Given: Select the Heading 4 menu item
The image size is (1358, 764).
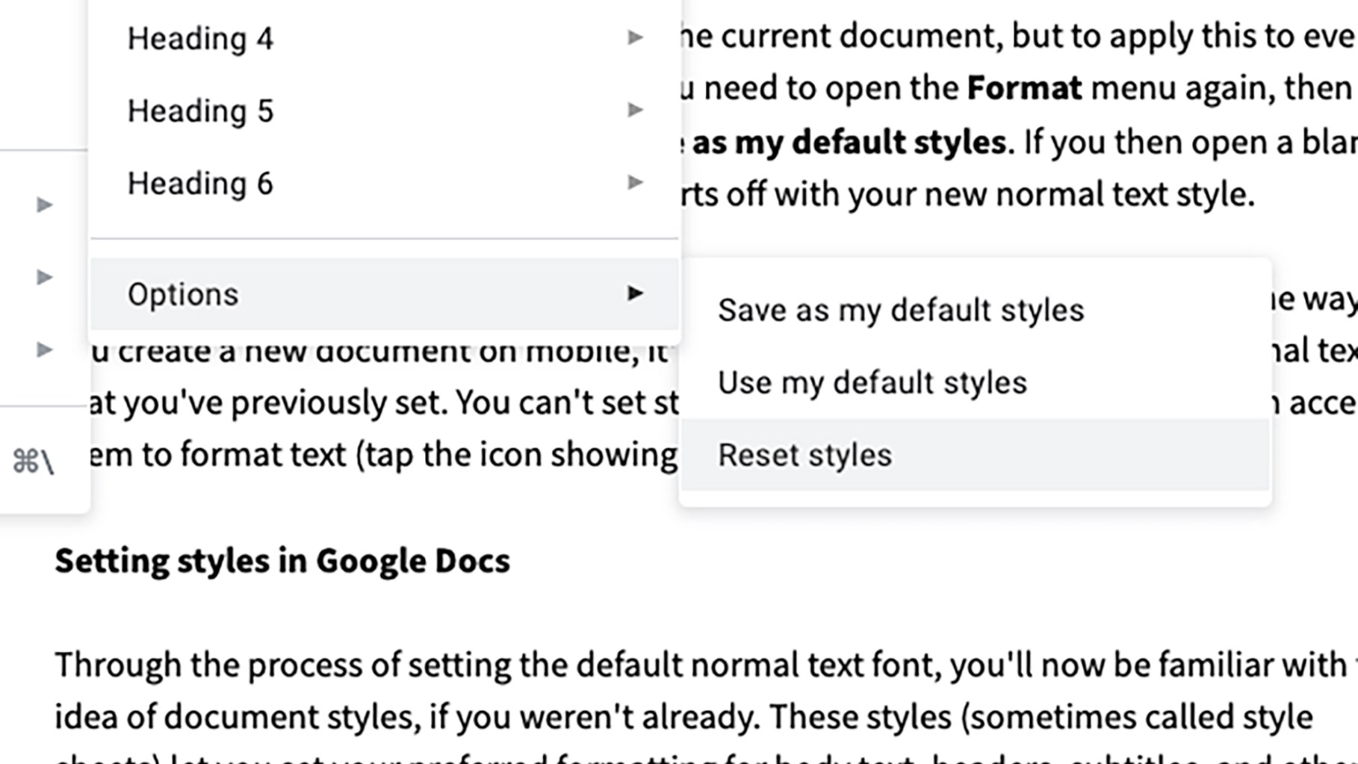Looking at the screenshot, I should click(202, 38).
